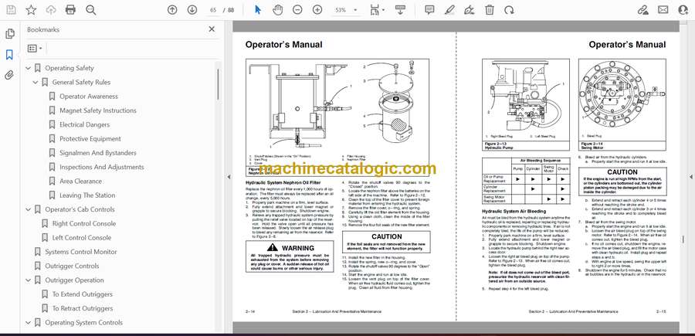Open Magnet Safety Instructions bookmark

[x=98, y=110]
